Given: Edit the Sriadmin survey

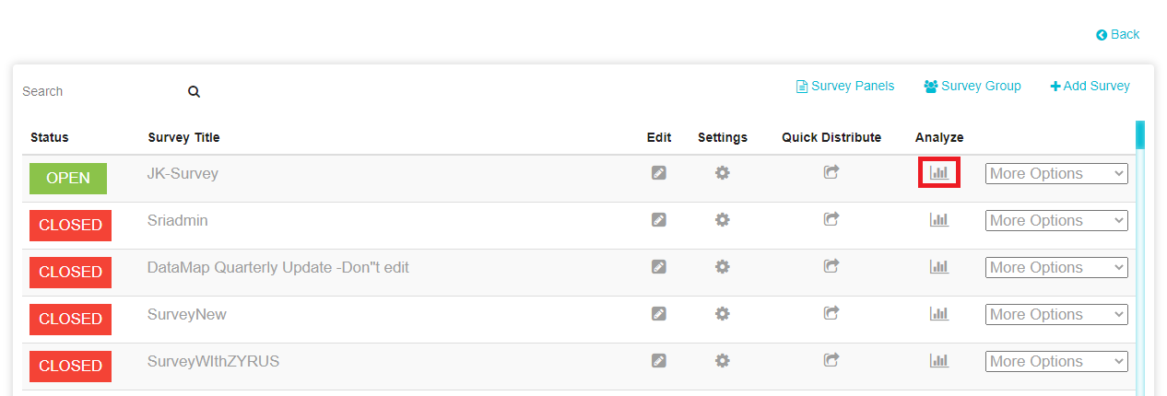Looking at the screenshot, I should tap(658, 219).
